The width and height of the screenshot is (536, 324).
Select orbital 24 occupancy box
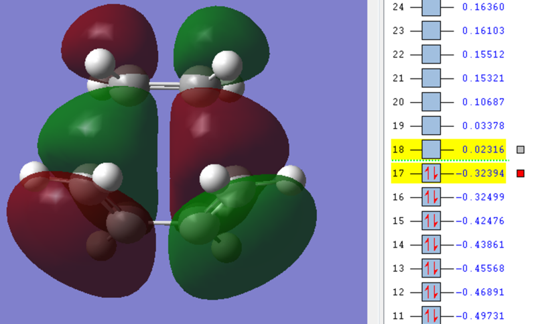click(x=431, y=7)
